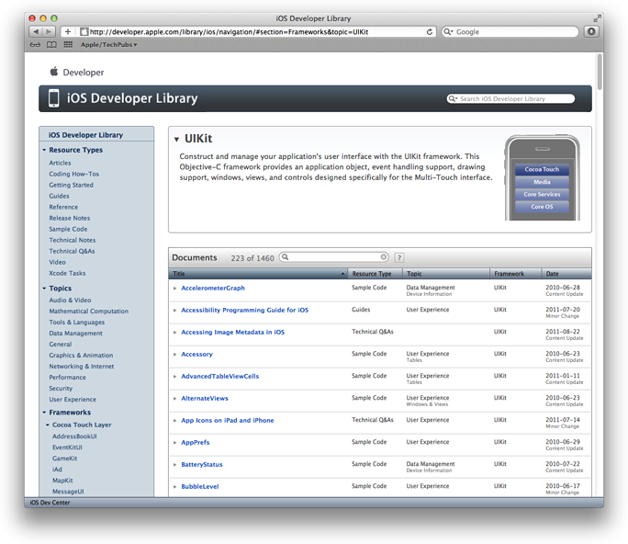This screenshot has height=544, width=628.
Task: Select Graphics & Animation topic
Action: [x=81, y=356]
